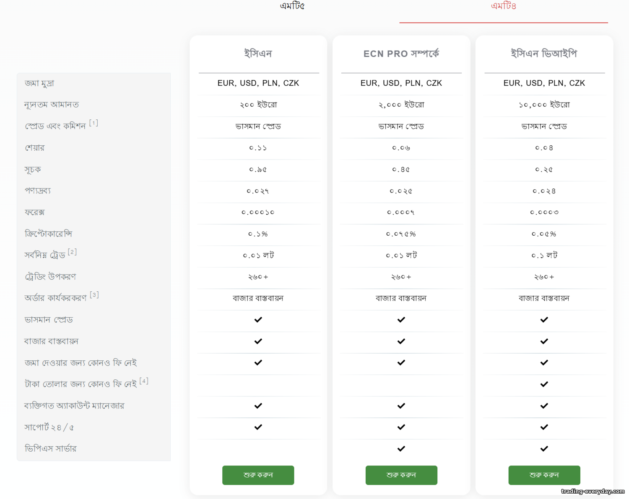The height and width of the screenshot is (499, 629).
Task: Select the ইসিএন ভিআইপি column heading
Action: [544, 54]
